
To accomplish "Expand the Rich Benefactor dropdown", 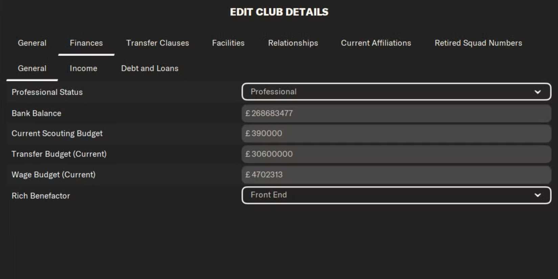I will point(396,195).
